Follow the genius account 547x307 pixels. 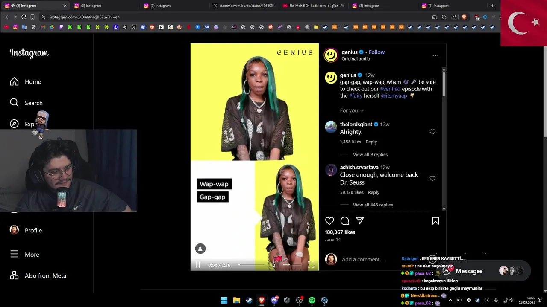click(376, 52)
